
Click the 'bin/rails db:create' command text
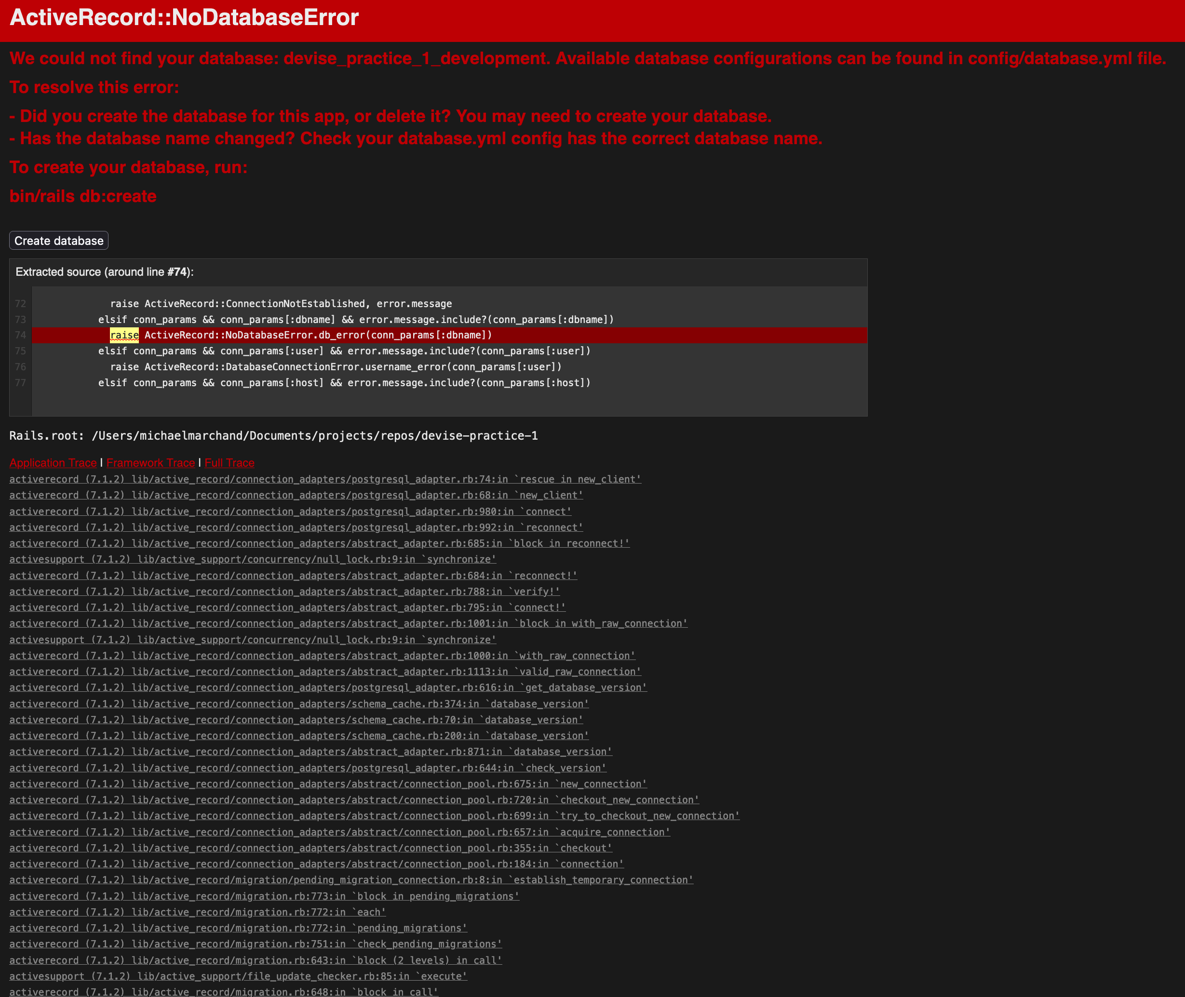tap(83, 196)
